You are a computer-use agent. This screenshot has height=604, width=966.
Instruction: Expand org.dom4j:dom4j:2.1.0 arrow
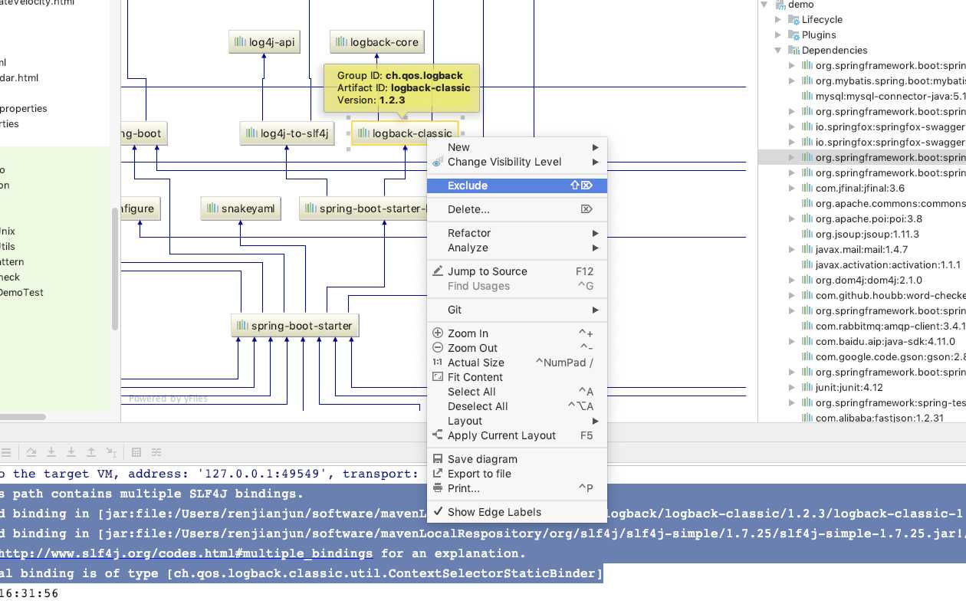point(792,281)
